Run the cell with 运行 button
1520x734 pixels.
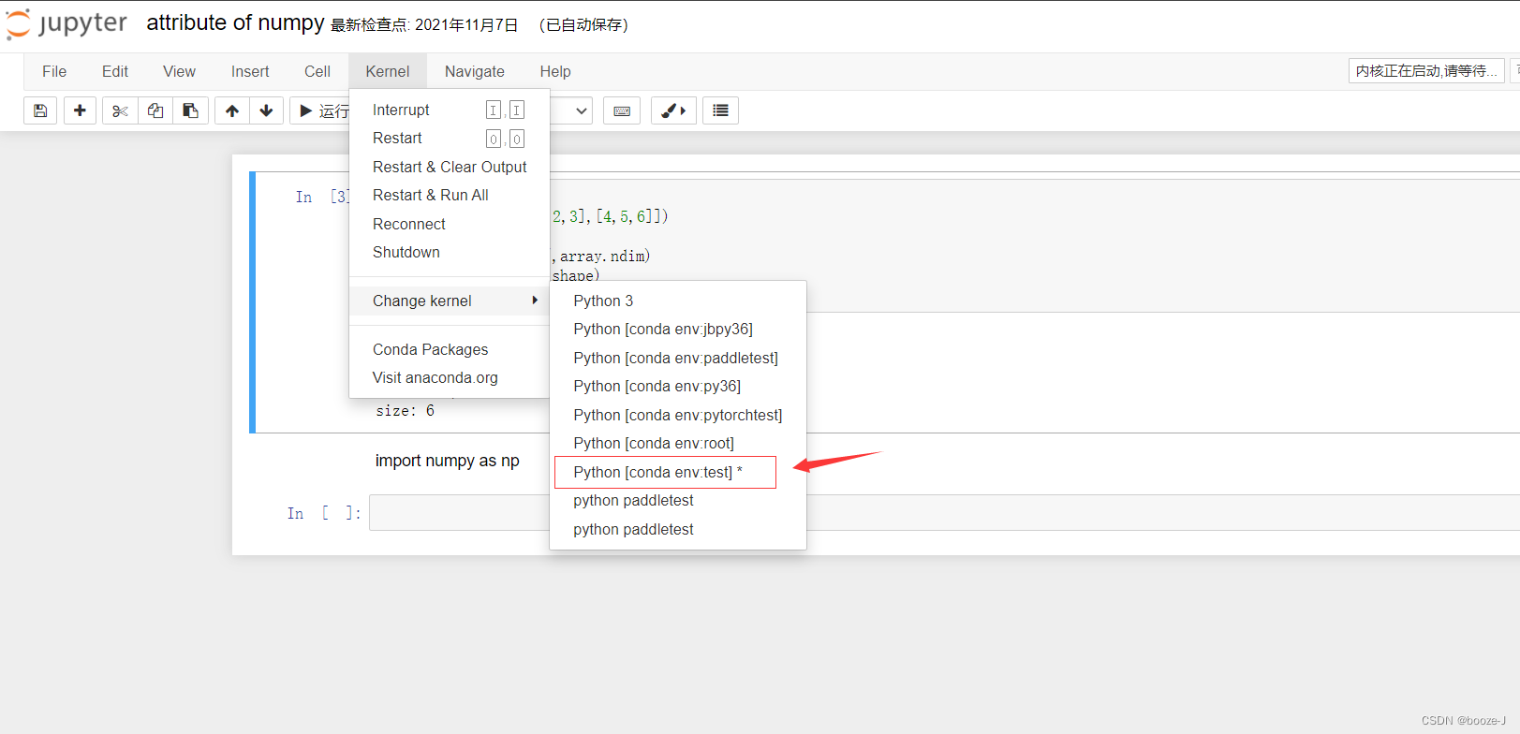click(323, 110)
